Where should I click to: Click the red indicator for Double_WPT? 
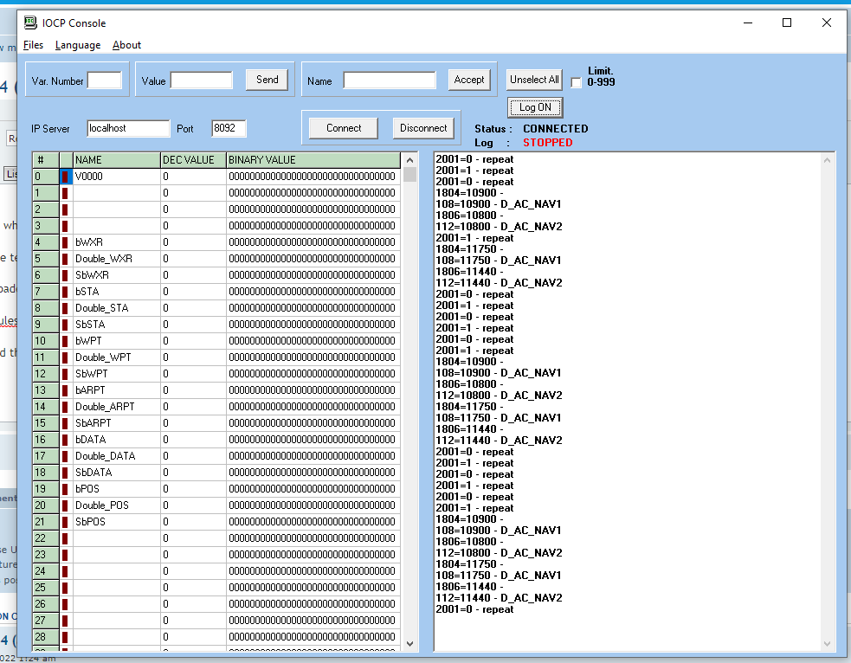(65, 357)
